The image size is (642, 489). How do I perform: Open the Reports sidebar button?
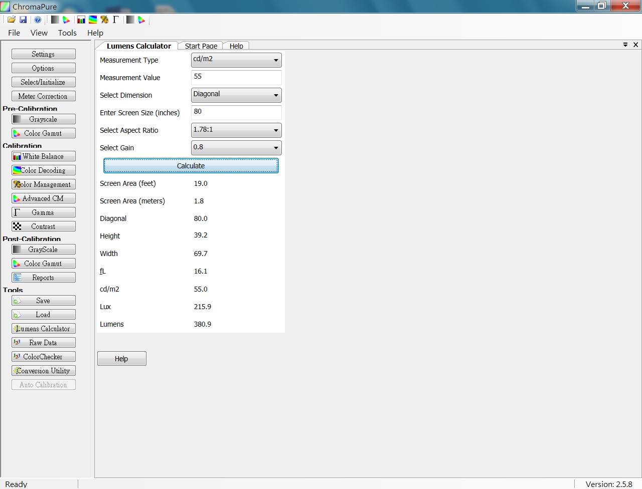pyautogui.click(x=44, y=278)
